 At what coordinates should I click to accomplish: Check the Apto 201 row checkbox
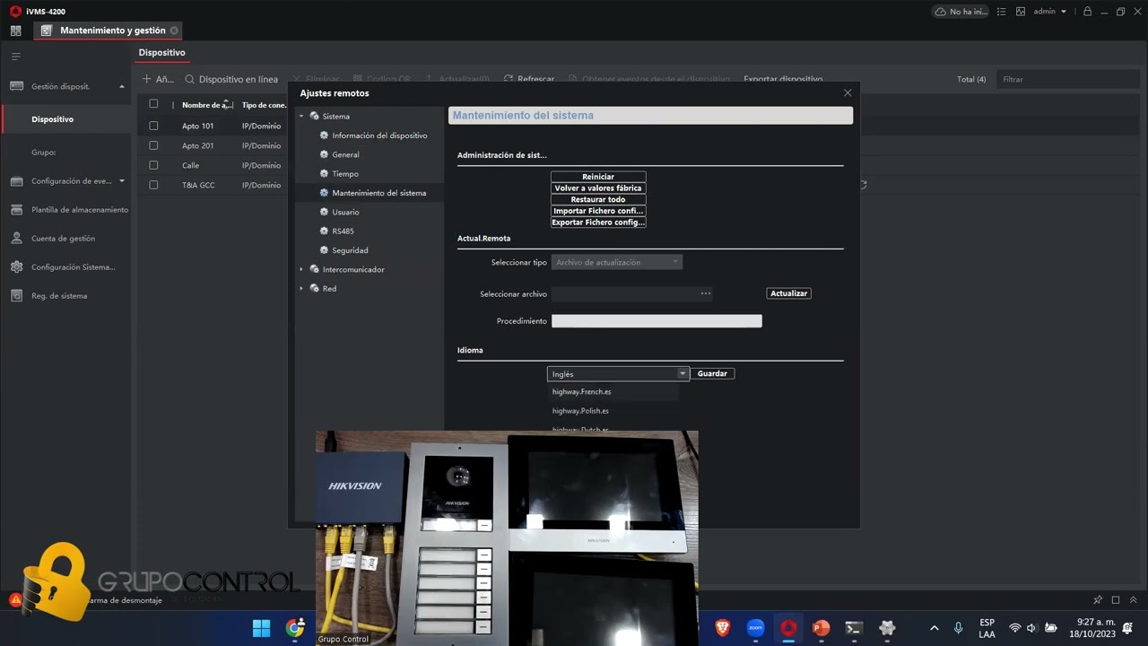[153, 145]
